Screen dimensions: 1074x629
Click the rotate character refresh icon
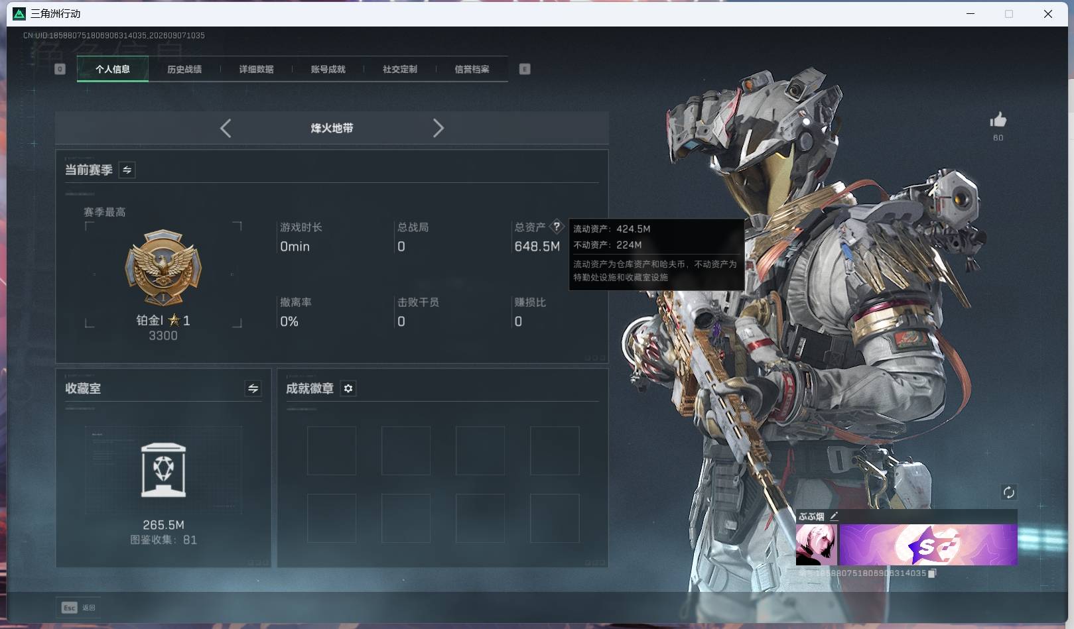[x=1008, y=492]
